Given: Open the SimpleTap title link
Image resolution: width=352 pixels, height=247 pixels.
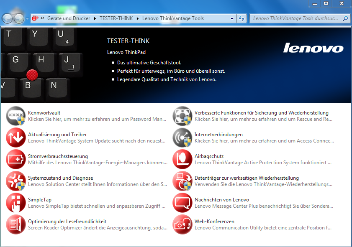Looking at the screenshot, I should (x=40, y=200).
